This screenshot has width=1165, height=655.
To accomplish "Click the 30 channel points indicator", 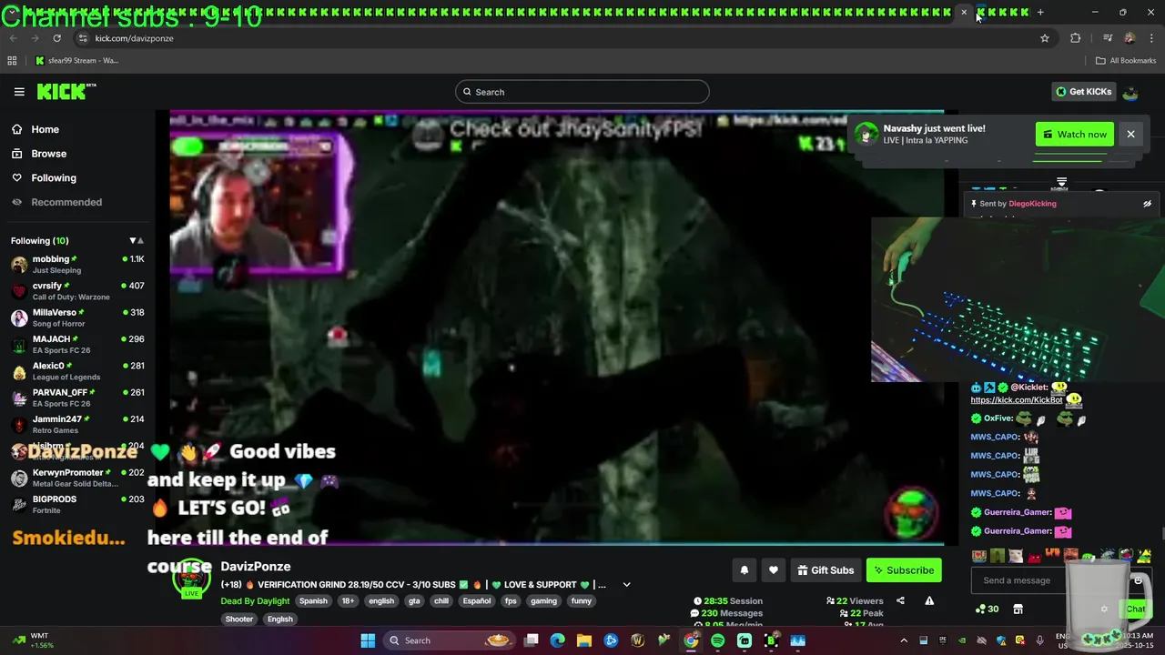I will tap(987, 610).
